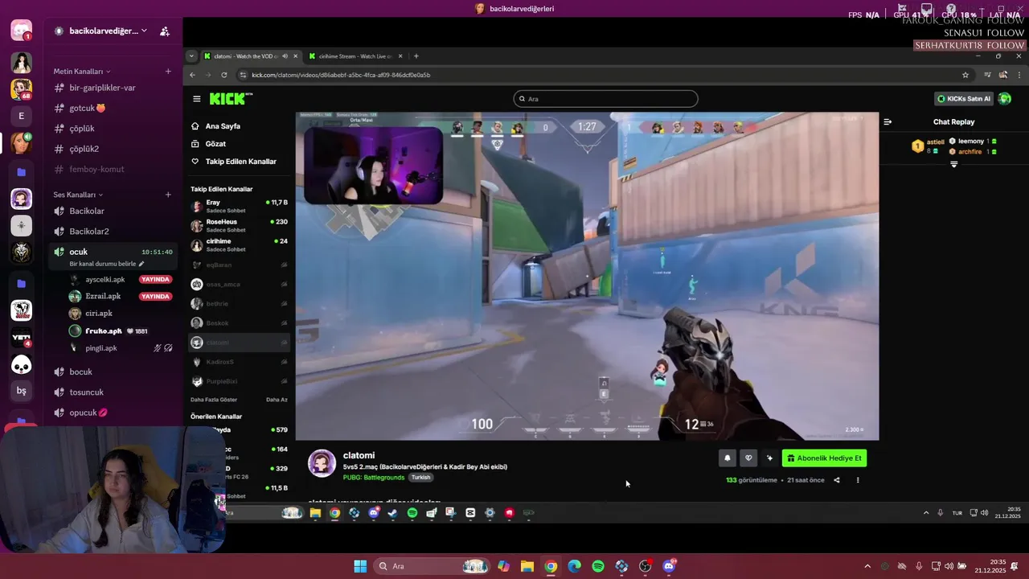Collapse the Ses Kanalları category
This screenshot has width=1029, height=579.
[x=78, y=195]
